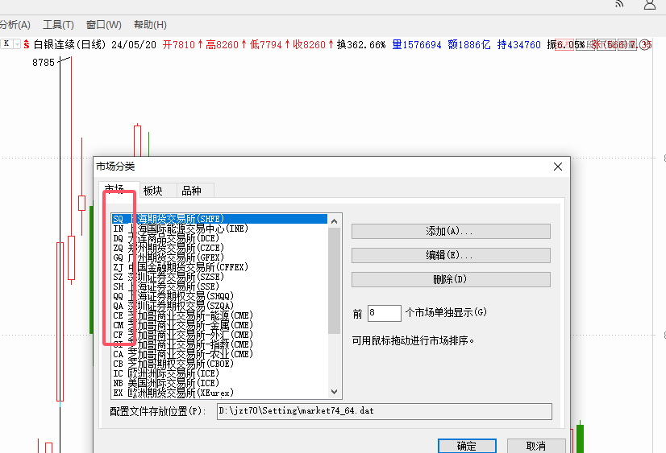Click the 配置文件存放位置 path field
This screenshot has height=453, width=666.
tap(385, 411)
